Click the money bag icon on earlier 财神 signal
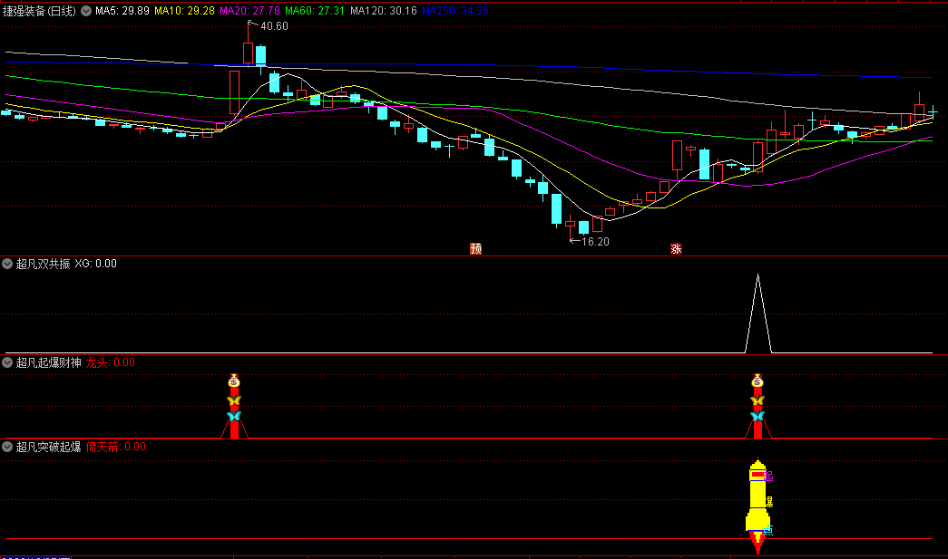The image size is (948, 559). [x=234, y=381]
